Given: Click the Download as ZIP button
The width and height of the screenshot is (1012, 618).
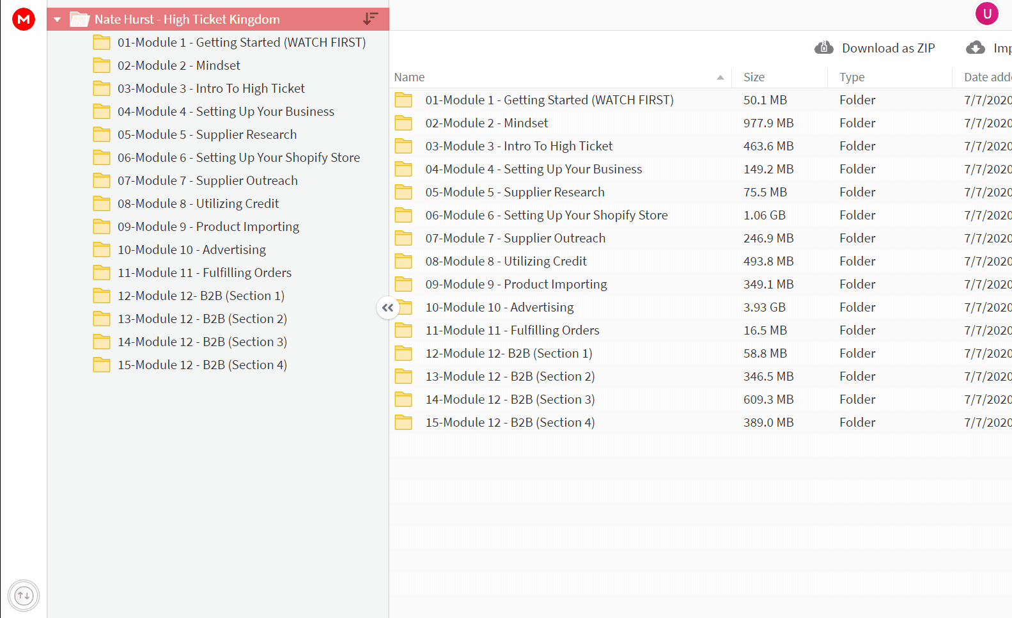Looking at the screenshot, I should (x=875, y=48).
